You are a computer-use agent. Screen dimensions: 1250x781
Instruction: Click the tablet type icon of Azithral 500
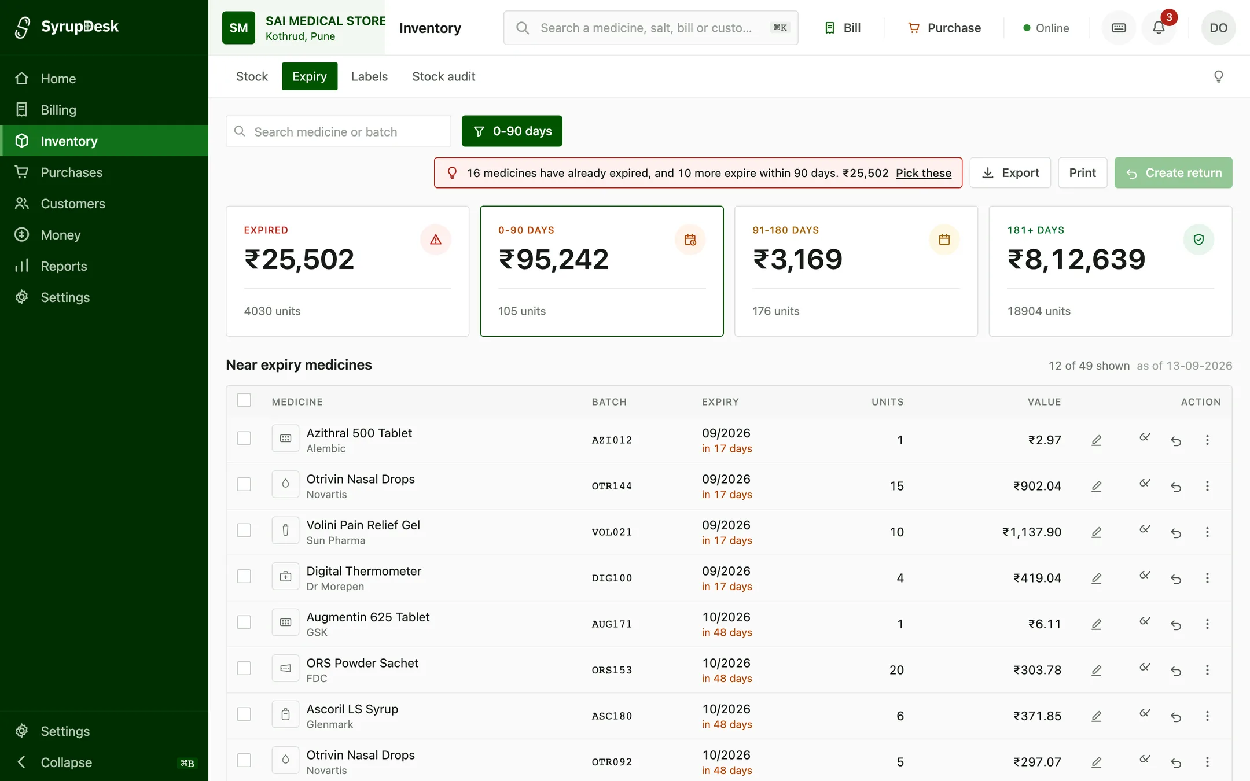click(x=285, y=439)
